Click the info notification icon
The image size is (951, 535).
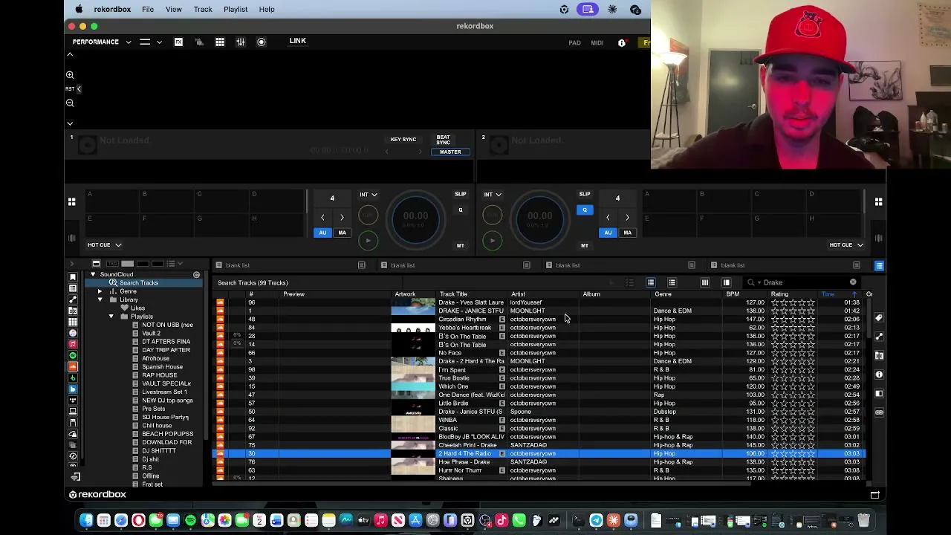pos(622,43)
